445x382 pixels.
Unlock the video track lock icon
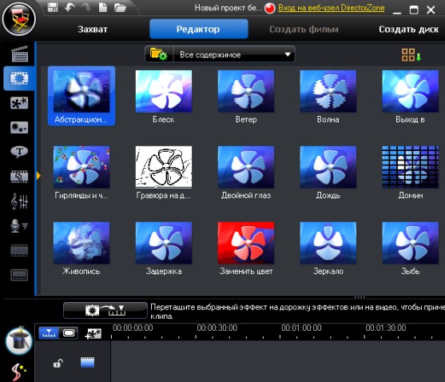point(58,363)
